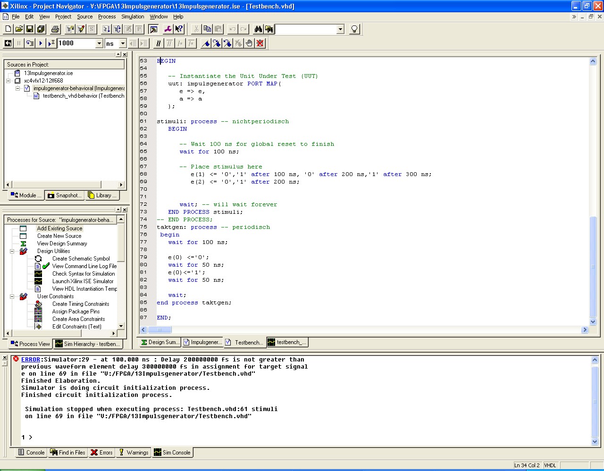Collapse the User Constraints tree node
Viewport: 604px width, 471px height.
pyautogui.click(x=12, y=296)
